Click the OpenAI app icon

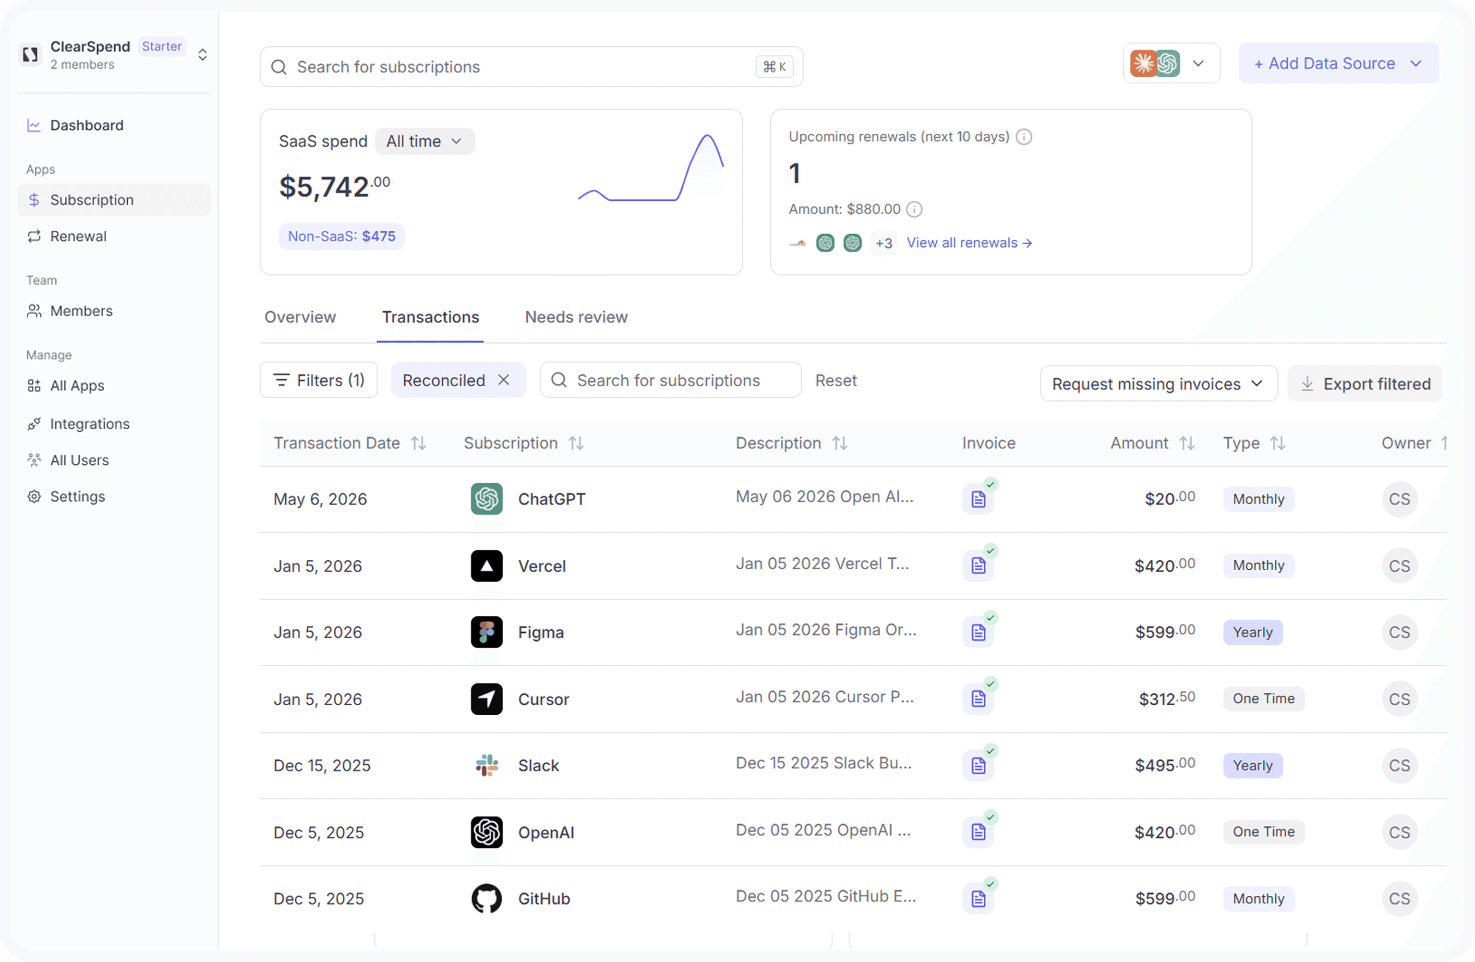coord(486,832)
